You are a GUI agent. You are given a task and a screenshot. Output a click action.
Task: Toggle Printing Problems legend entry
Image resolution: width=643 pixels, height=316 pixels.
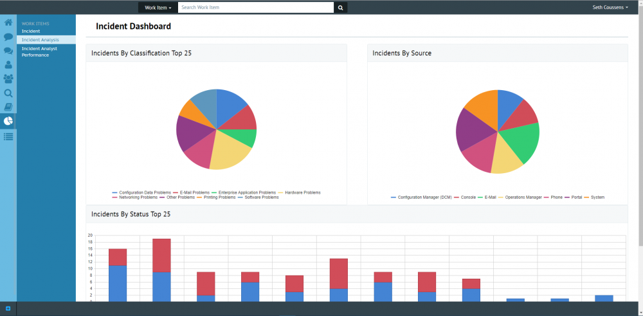pos(216,198)
